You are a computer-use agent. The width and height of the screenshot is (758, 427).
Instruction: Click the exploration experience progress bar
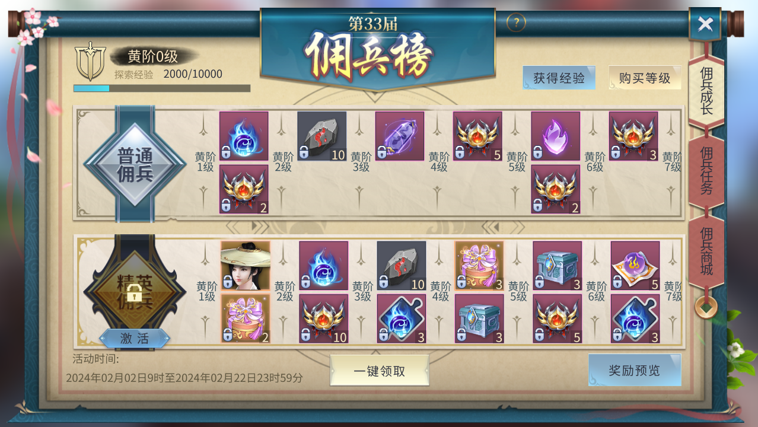pyautogui.click(x=162, y=88)
